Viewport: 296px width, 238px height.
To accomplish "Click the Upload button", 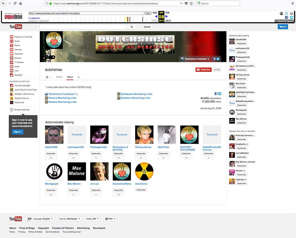I will [147, 27].
